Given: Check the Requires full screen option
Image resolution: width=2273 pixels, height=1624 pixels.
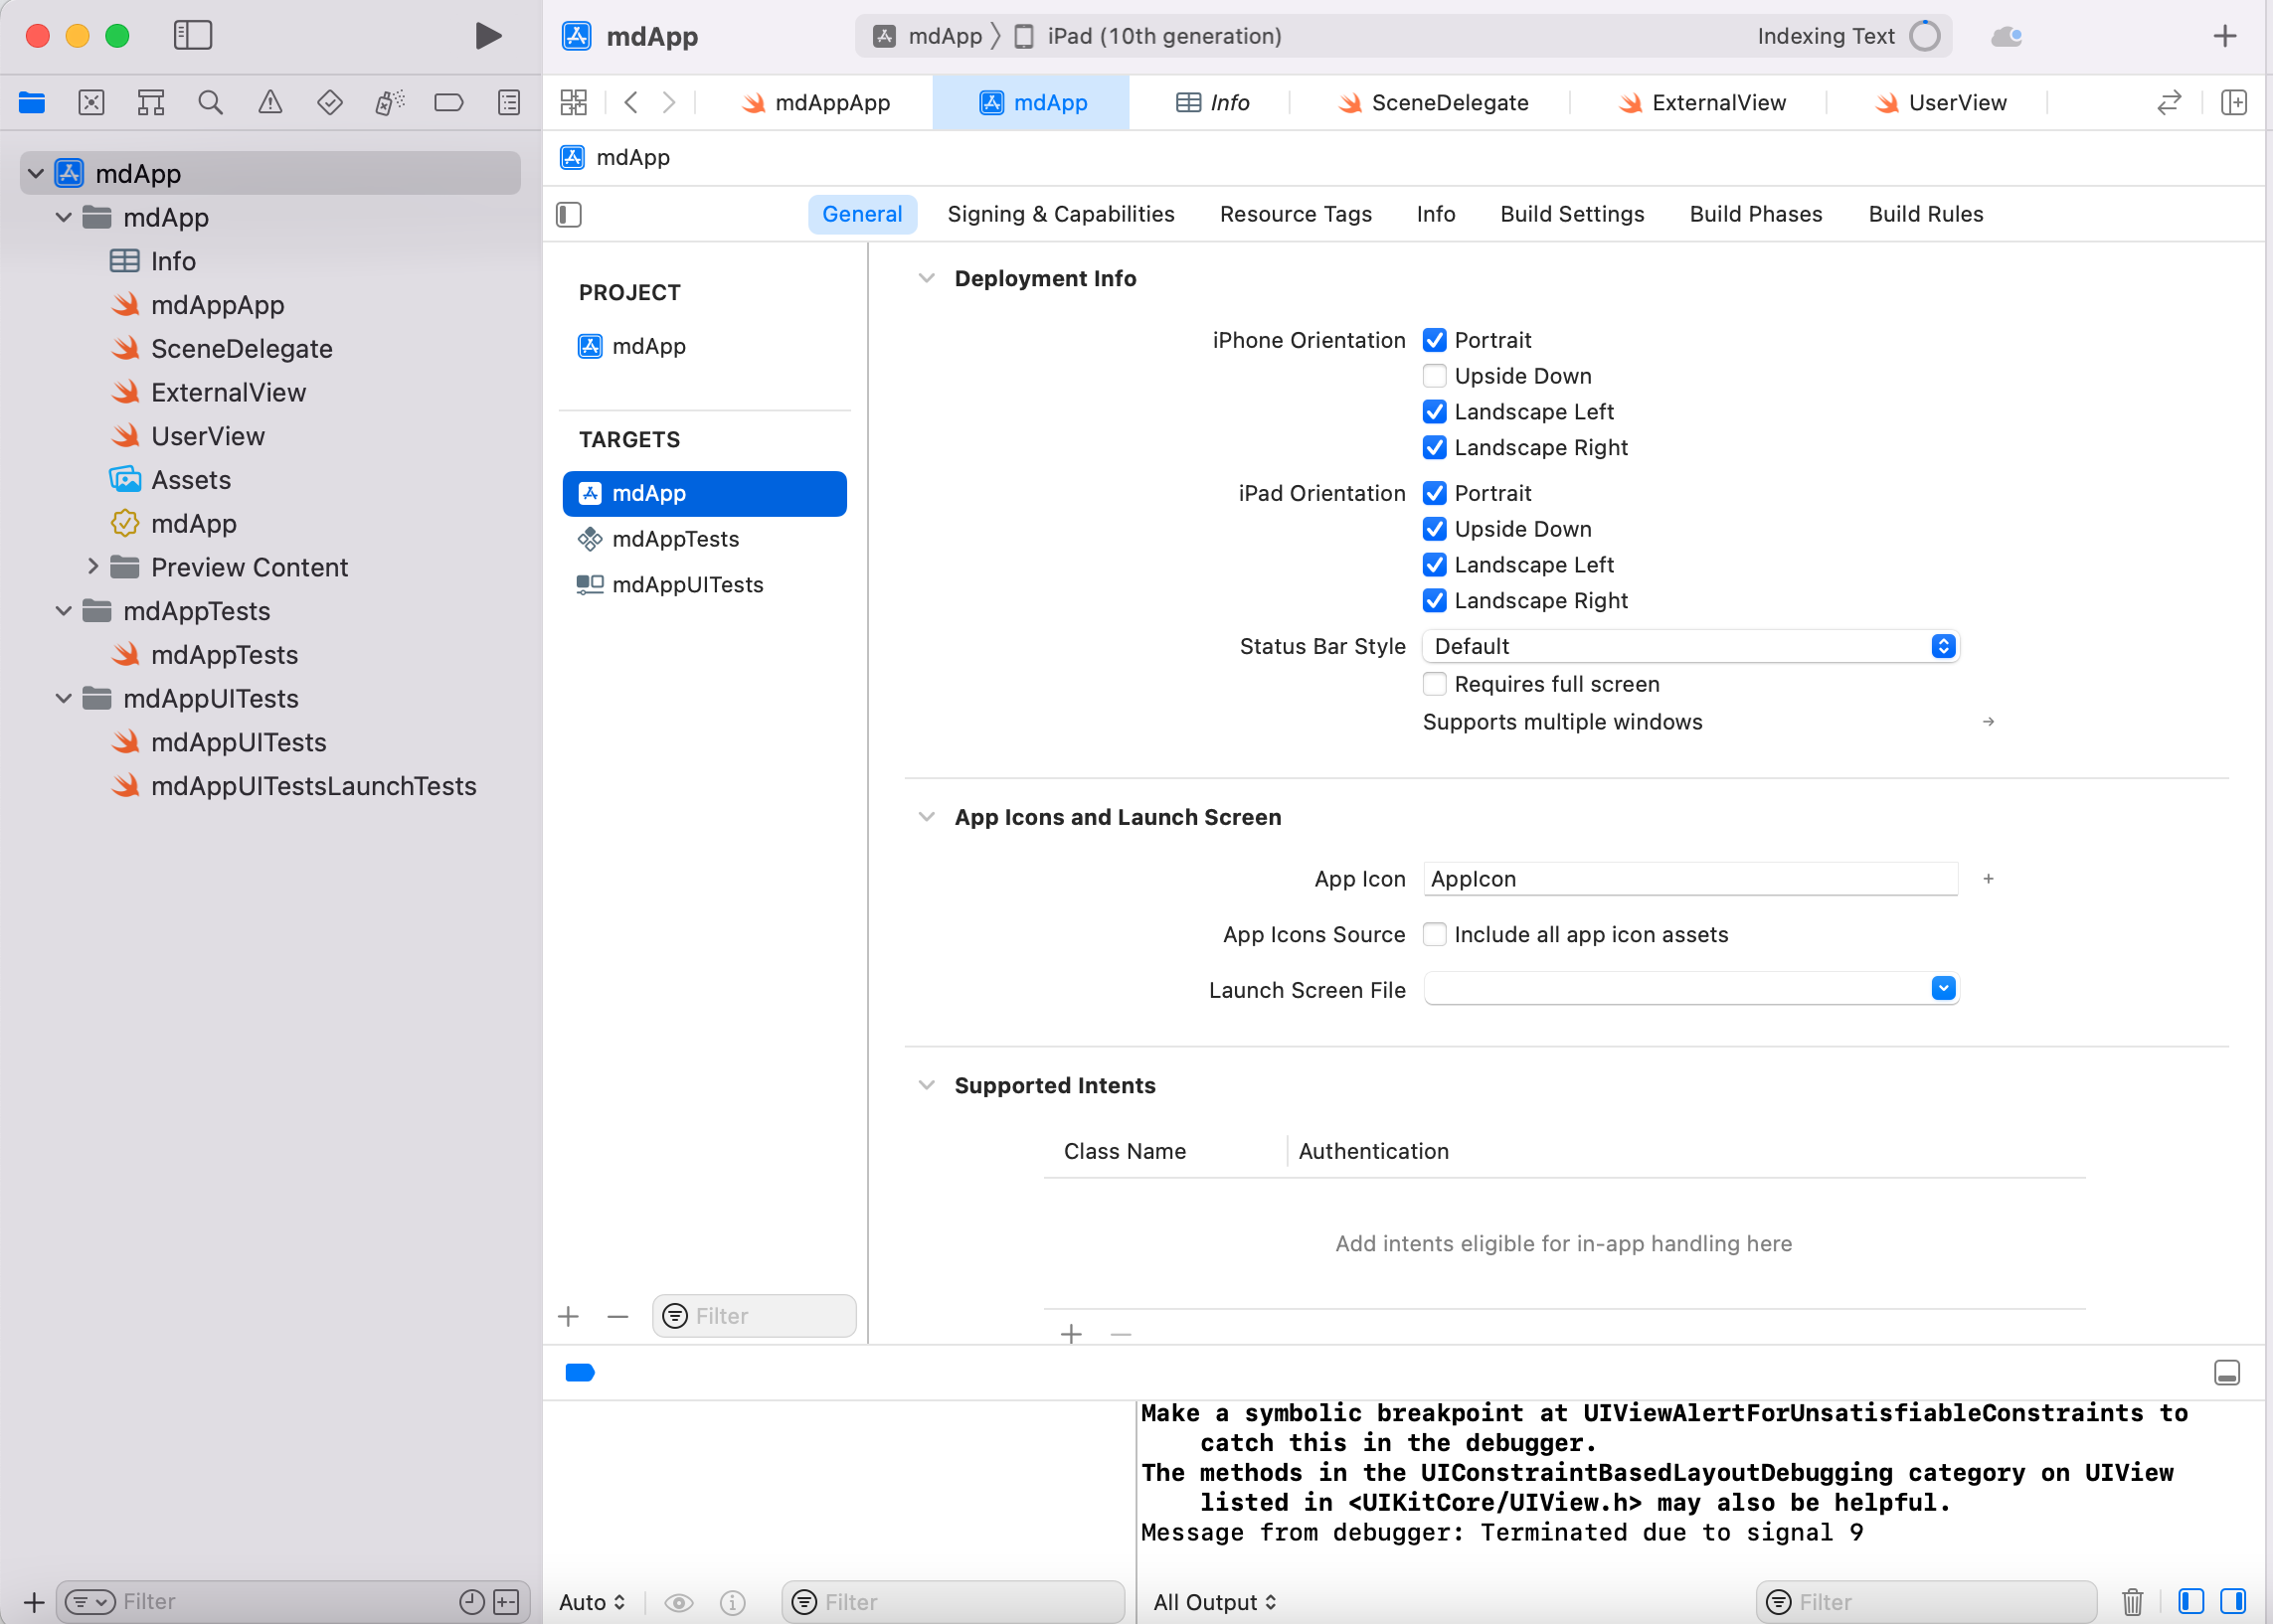Looking at the screenshot, I should tap(1435, 684).
